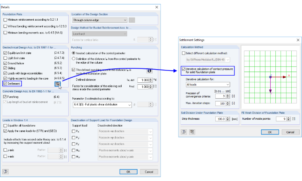
Task: Open by Stiffness Modulus Es dropdown
Action: click(x=208, y=60)
